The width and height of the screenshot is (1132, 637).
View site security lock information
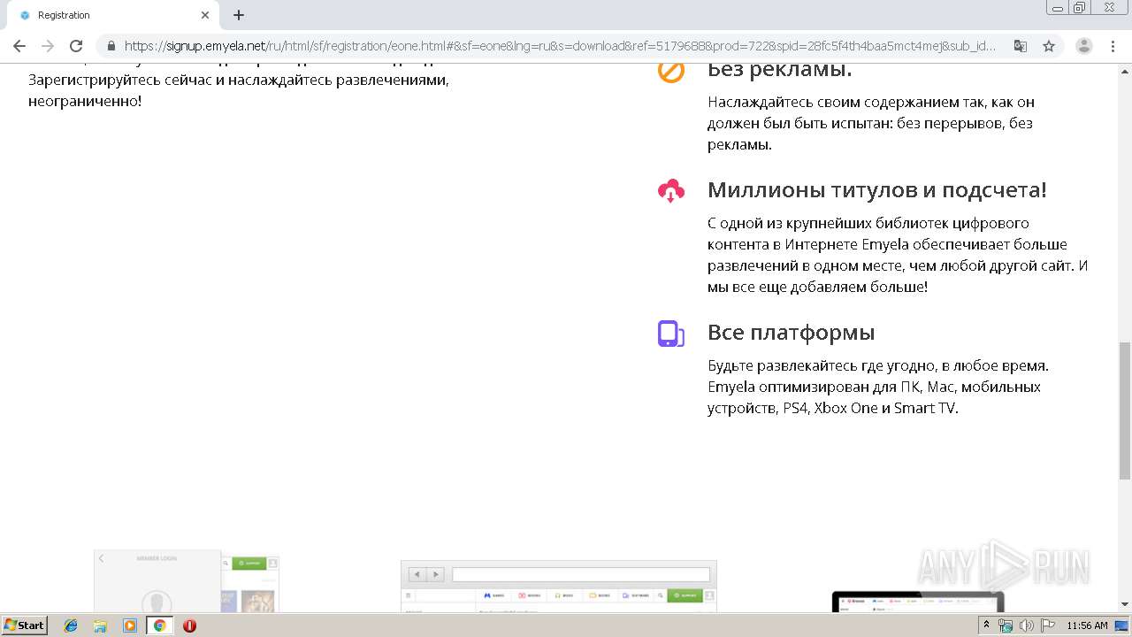tap(111, 46)
